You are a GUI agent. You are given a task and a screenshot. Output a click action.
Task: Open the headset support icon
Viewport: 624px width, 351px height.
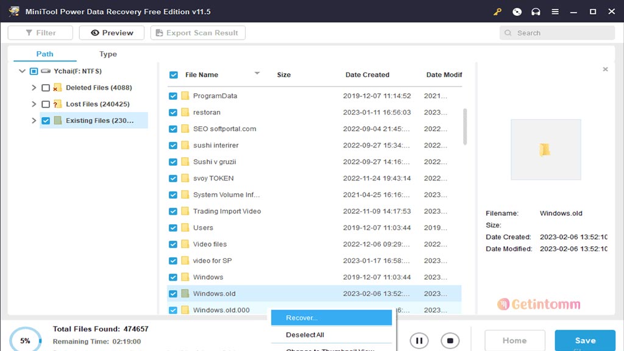(x=536, y=12)
